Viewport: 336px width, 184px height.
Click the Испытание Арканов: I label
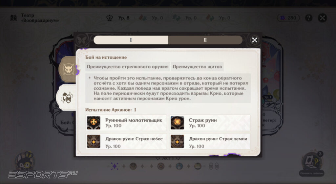pyautogui.click(x=111, y=110)
